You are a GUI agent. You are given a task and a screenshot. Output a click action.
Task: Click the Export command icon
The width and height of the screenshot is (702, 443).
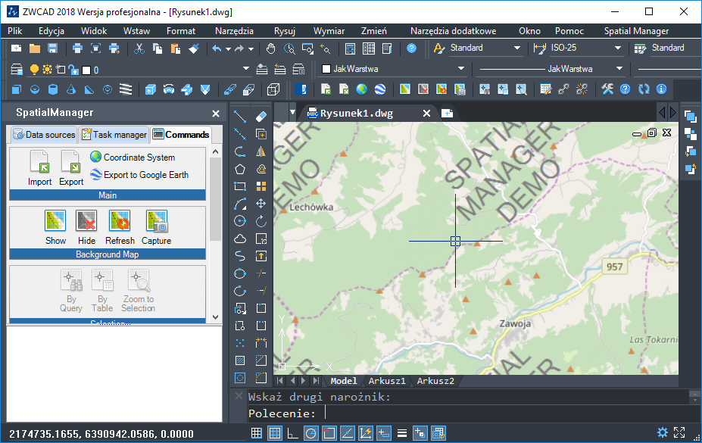pyautogui.click(x=70, y=161)
